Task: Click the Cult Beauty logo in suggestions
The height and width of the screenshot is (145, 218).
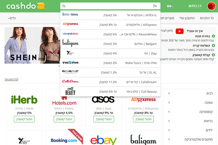Action: (70, 91)
